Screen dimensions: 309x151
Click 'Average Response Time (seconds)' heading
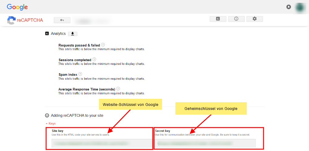tap(87, 89)
